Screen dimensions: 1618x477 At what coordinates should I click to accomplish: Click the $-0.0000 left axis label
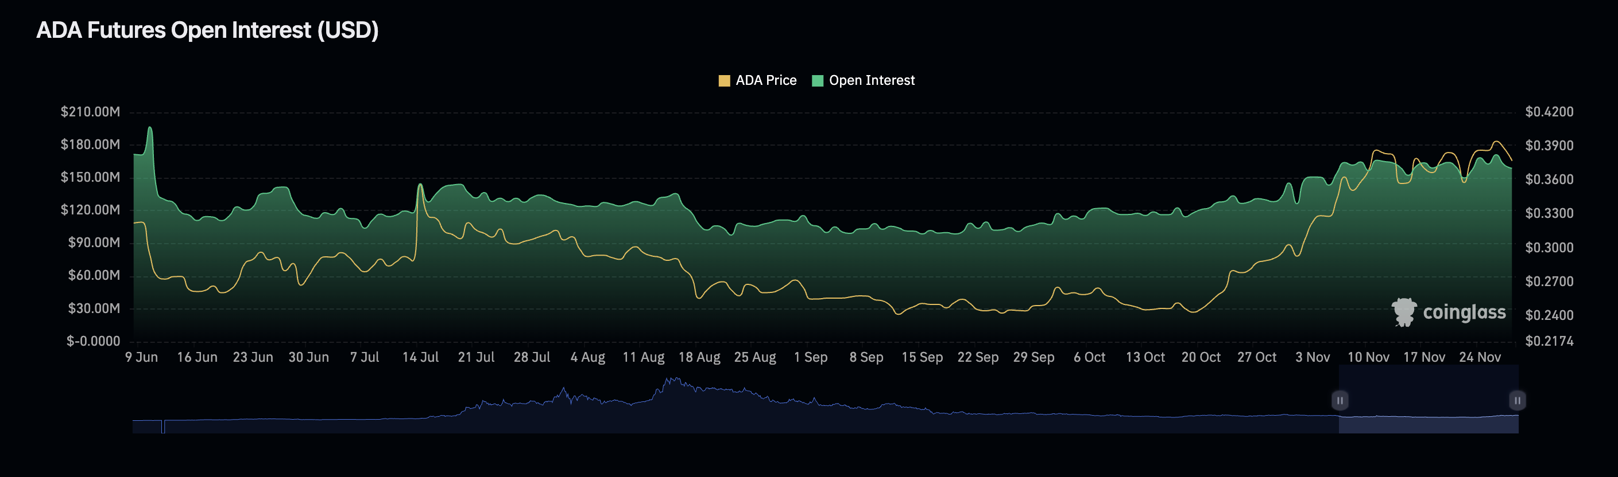93,341
